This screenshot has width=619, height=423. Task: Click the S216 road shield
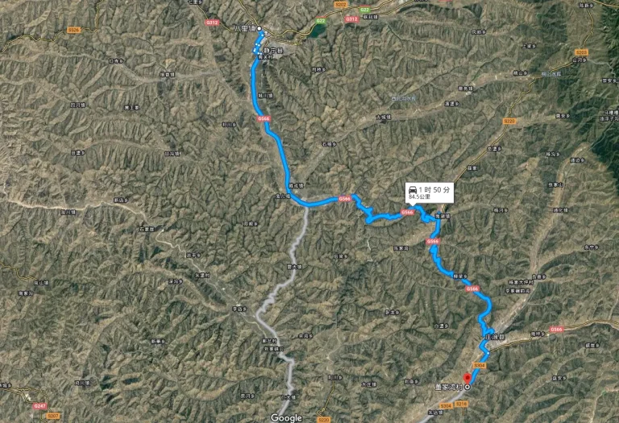click(461, 404)
